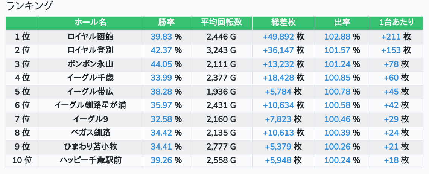The image size is (429, 174).
Task: Click the 39.83 win rate value
Action: (x=161, y=37)
